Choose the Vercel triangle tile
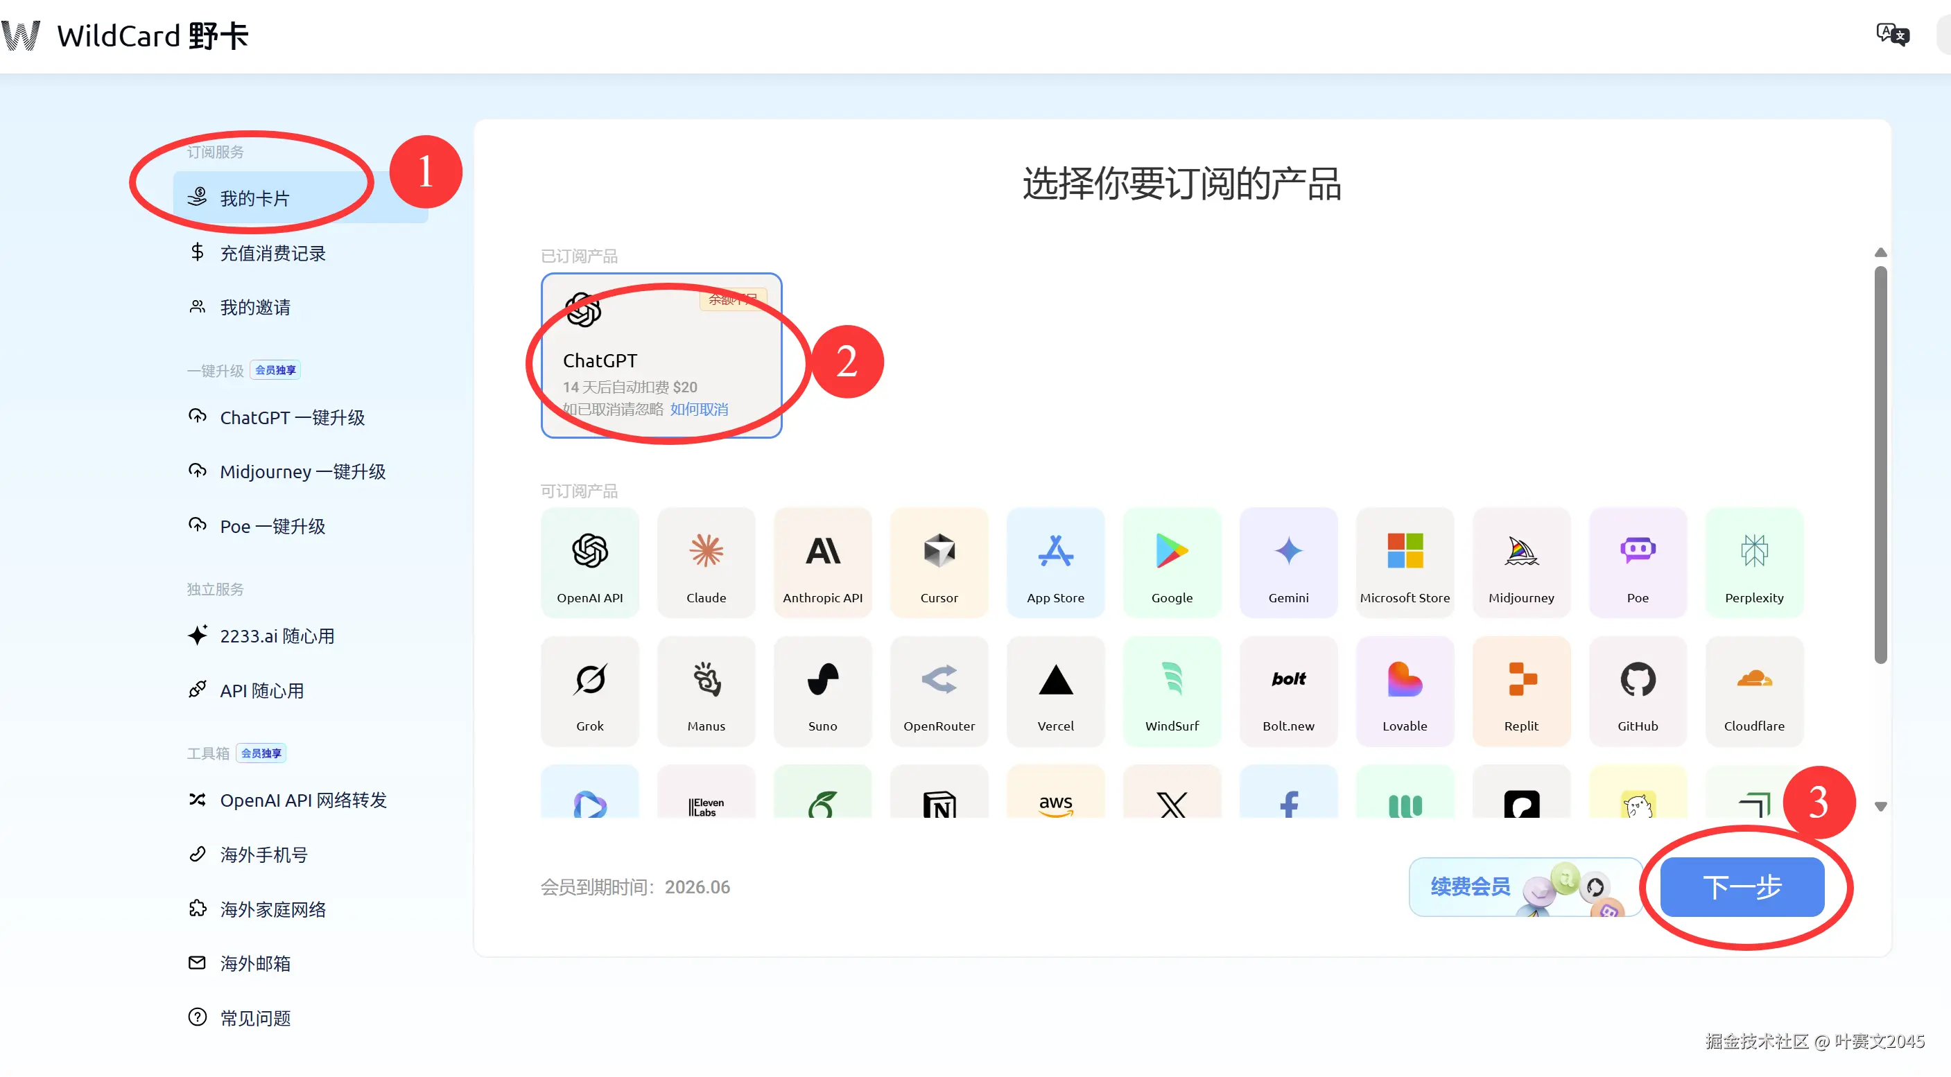 click(1055, 690)
